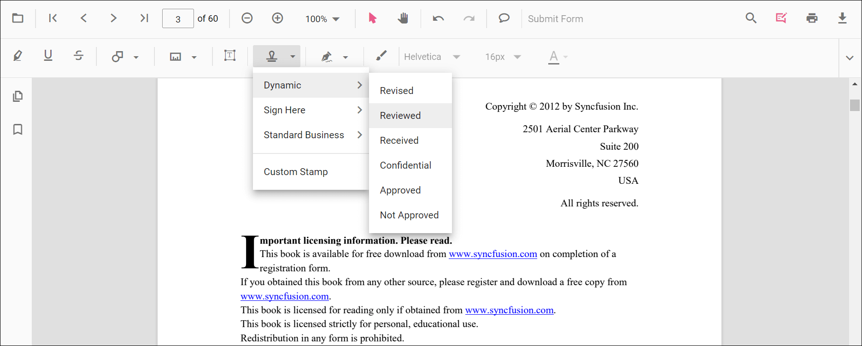Expand the Helvetica font family dropdown
The height and width of the screenshot is (346, 862).
(432, 57)
